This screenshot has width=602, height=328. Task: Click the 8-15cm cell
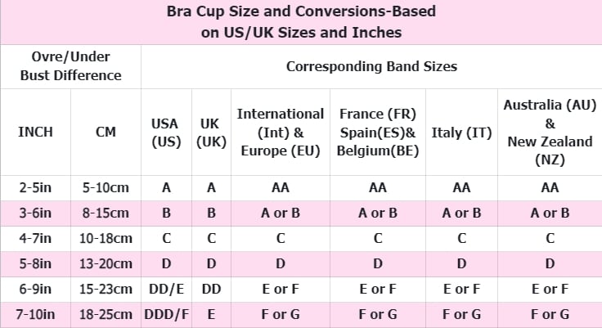pos(106,213)
